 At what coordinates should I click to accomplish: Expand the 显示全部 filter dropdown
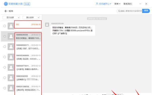[11, 18]
